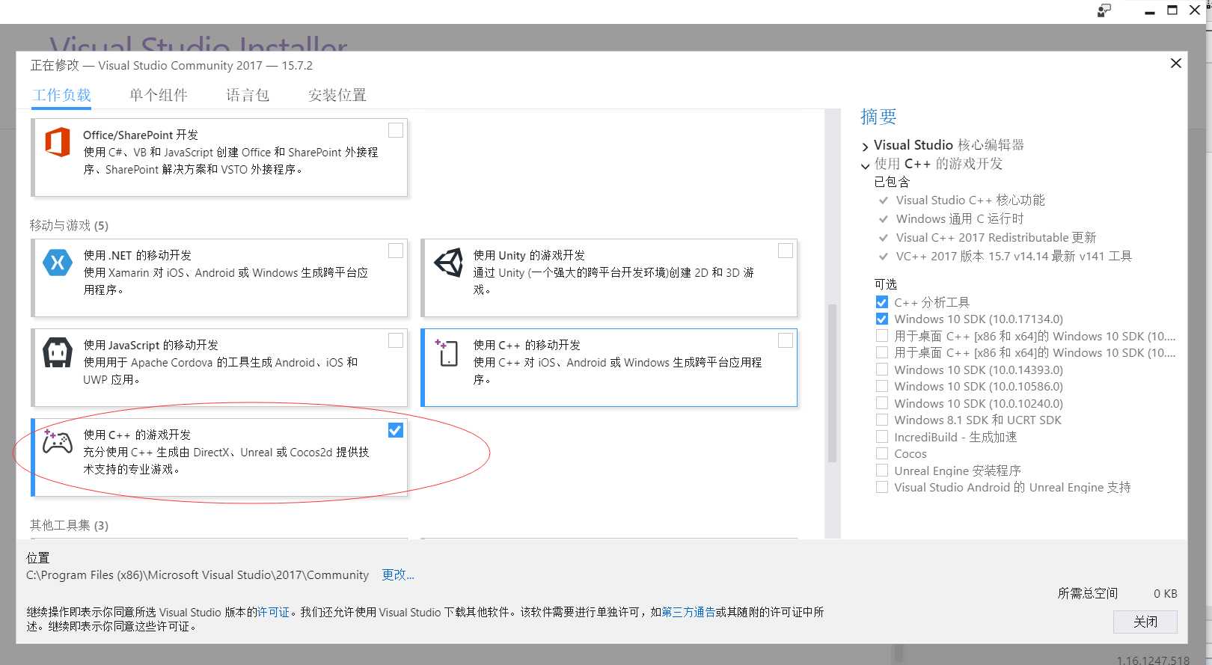Enable the 使用 .NET 的移动开发 workload checkbox
Viewport: 1212px width, 665px height.
[396, 251]
